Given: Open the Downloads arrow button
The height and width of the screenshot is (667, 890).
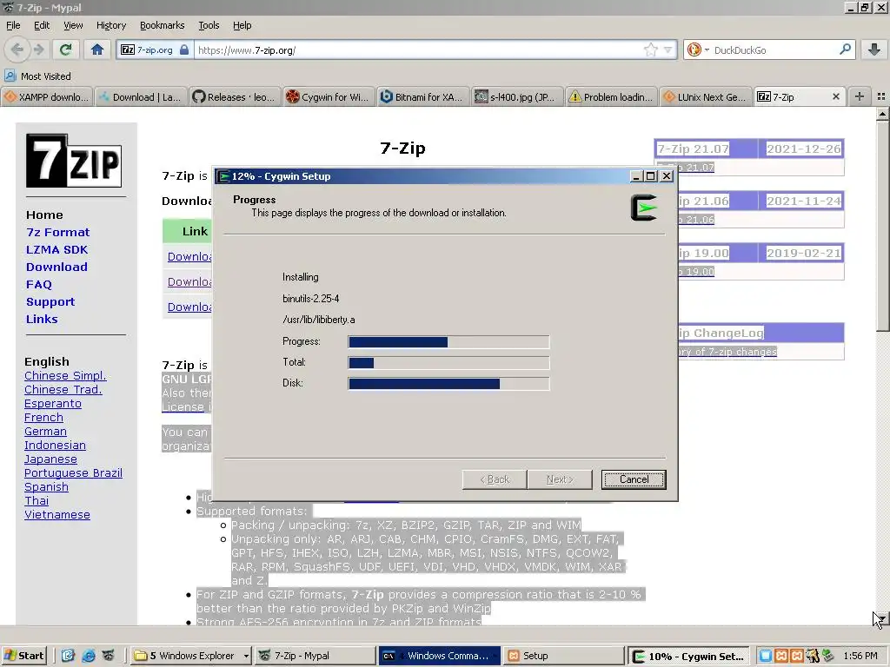Looking at the screenshot, I should pyautogui.click(x=874, y=50).
